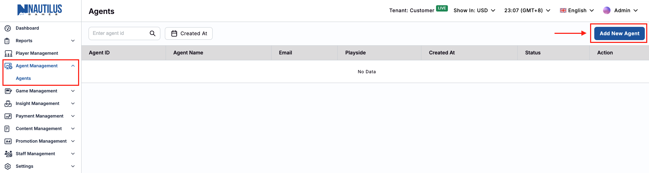Click the Add New Agent button
Image resolution: width=649 pixels, height=173 pixels.
click(x=619, y=33)
